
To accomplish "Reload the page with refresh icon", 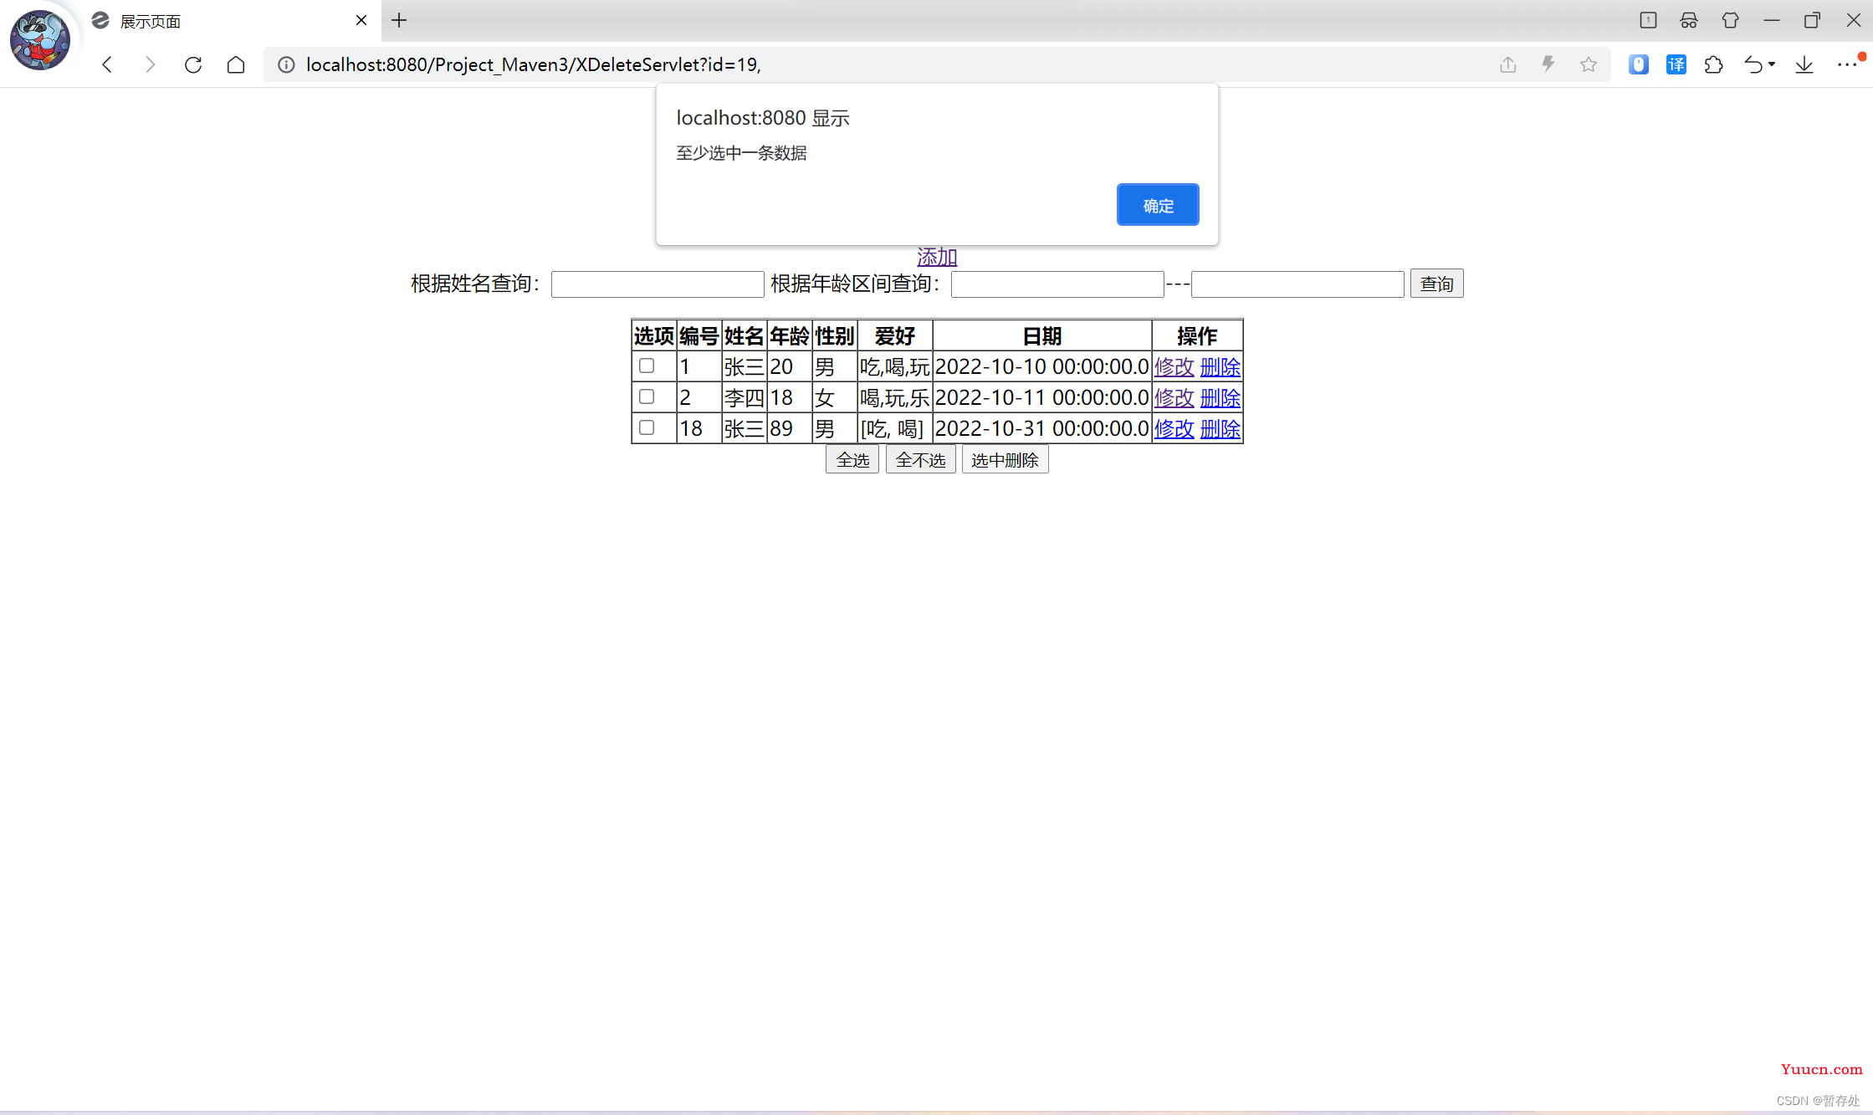I will [x=193, y=64].
